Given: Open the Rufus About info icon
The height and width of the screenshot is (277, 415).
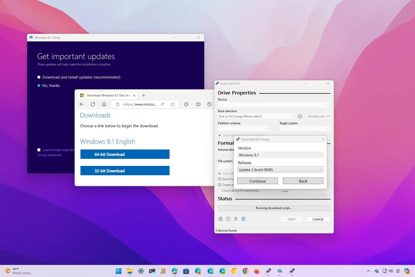Looking at the screenshot, I should pos(228,219).
